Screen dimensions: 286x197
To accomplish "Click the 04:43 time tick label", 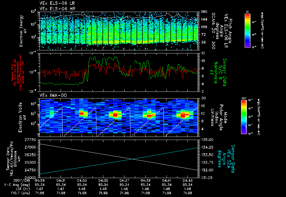I will pos(188,181).
